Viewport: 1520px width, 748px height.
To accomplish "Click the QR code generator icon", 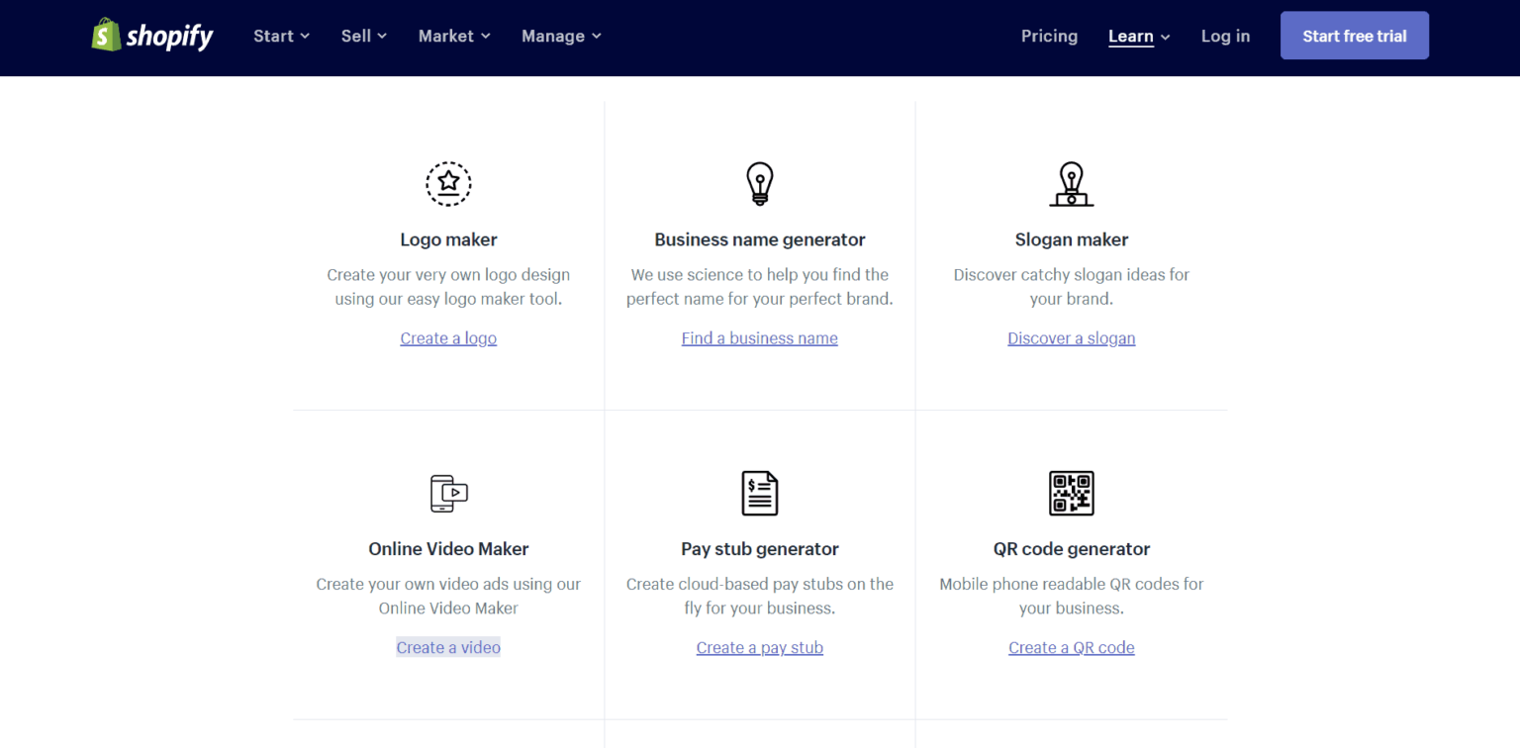I will (x=1072, y=493).
